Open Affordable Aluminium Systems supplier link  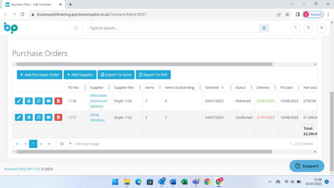(99, 101)
